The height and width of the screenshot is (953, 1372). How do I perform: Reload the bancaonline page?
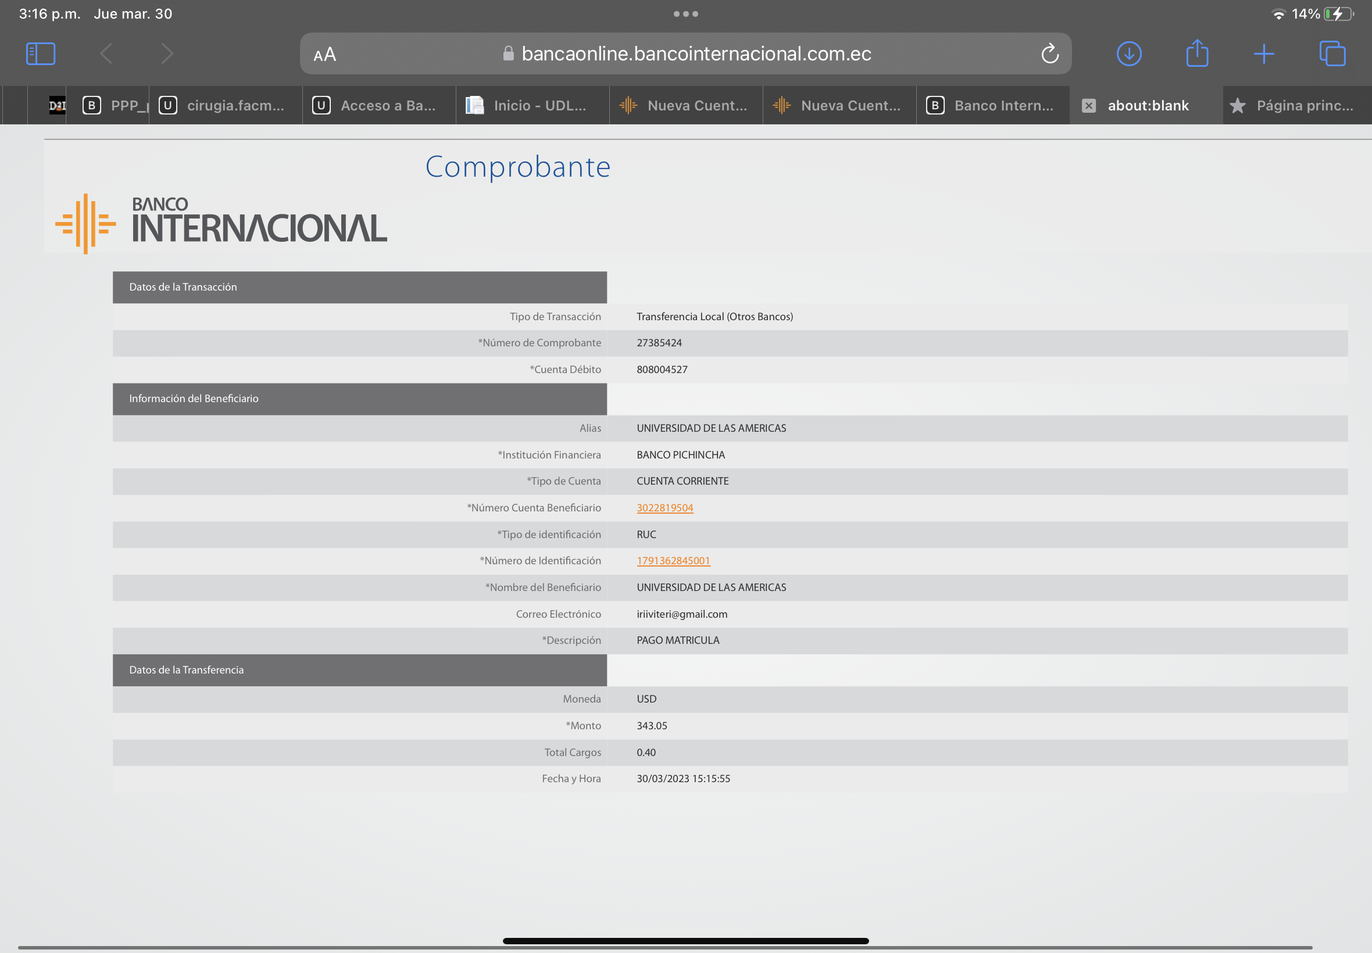pyautogui.click(x=1049, y=53)
